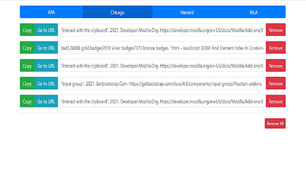306x191 pixels.
Task: Switch to the MLA citation style tab
Action: (253, 12)
